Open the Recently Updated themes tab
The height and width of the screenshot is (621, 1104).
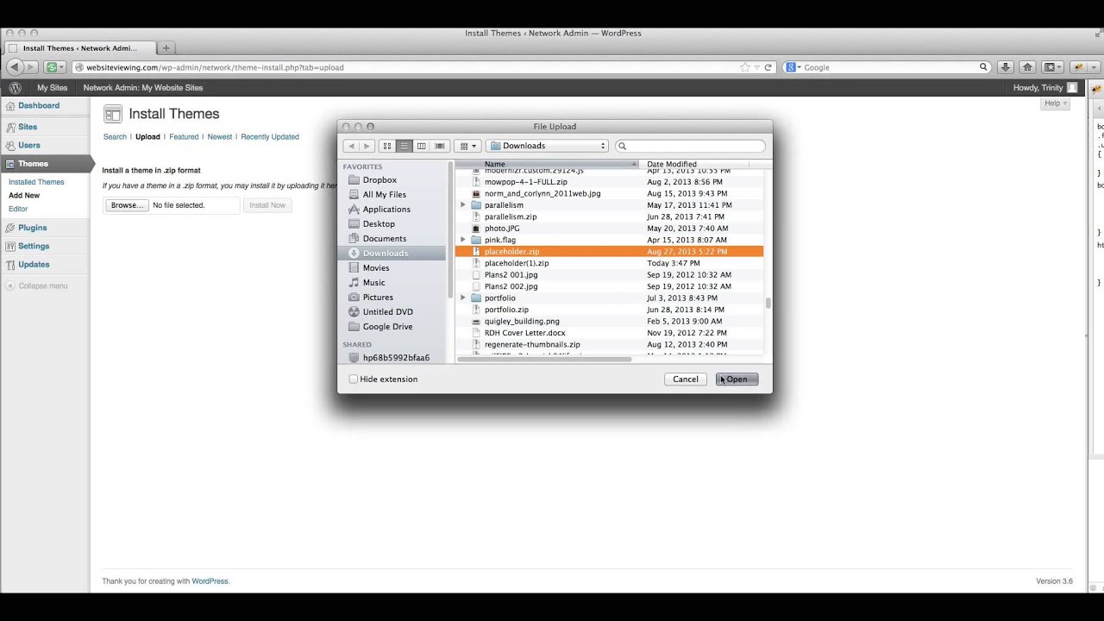click(x=270, y=136)
